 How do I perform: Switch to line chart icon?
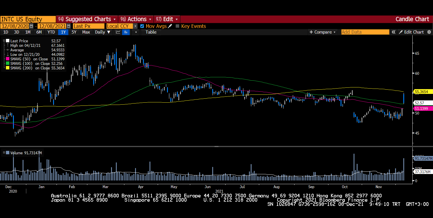(118, 32)
